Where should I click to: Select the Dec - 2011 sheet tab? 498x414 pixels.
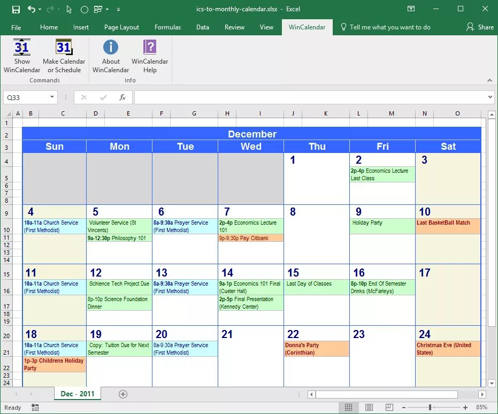77,393
